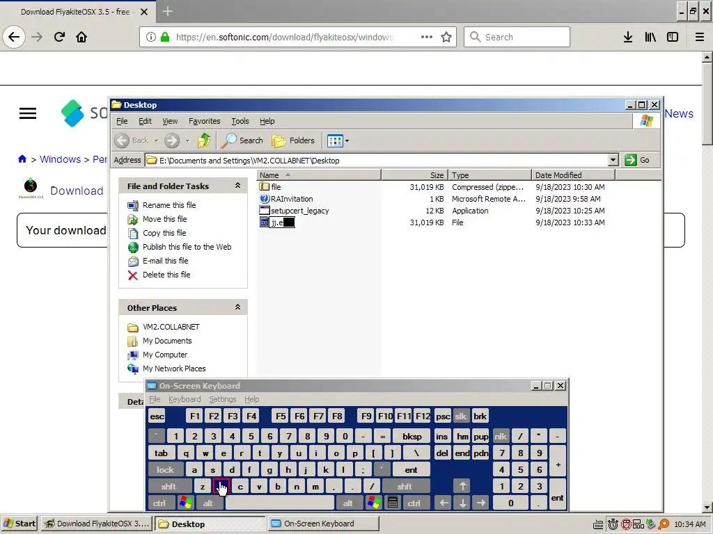Sort by Date Modified column header
713x534 pixels.
(573, 175)
